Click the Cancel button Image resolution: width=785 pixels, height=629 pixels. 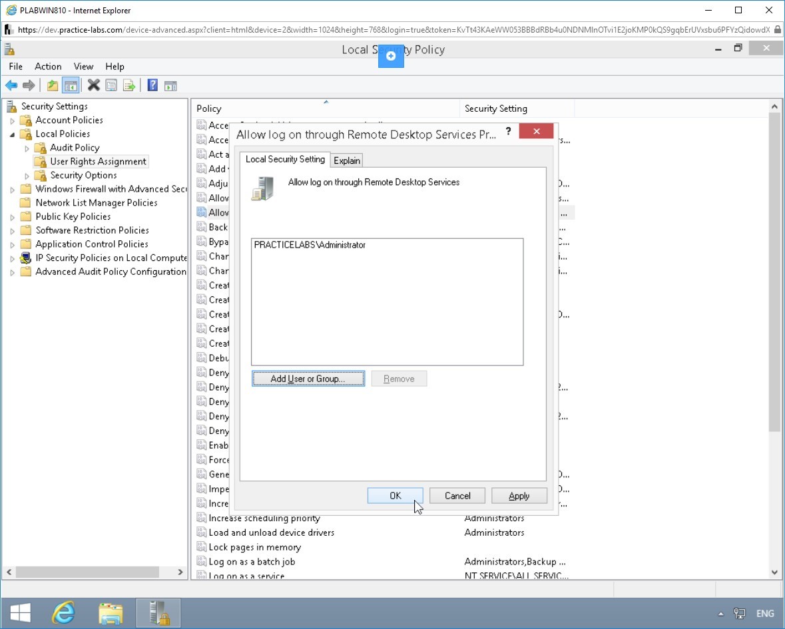click(457, 495)
